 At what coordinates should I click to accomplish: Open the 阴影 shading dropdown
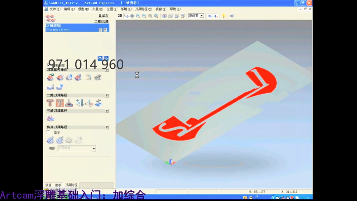coord(94,148)
